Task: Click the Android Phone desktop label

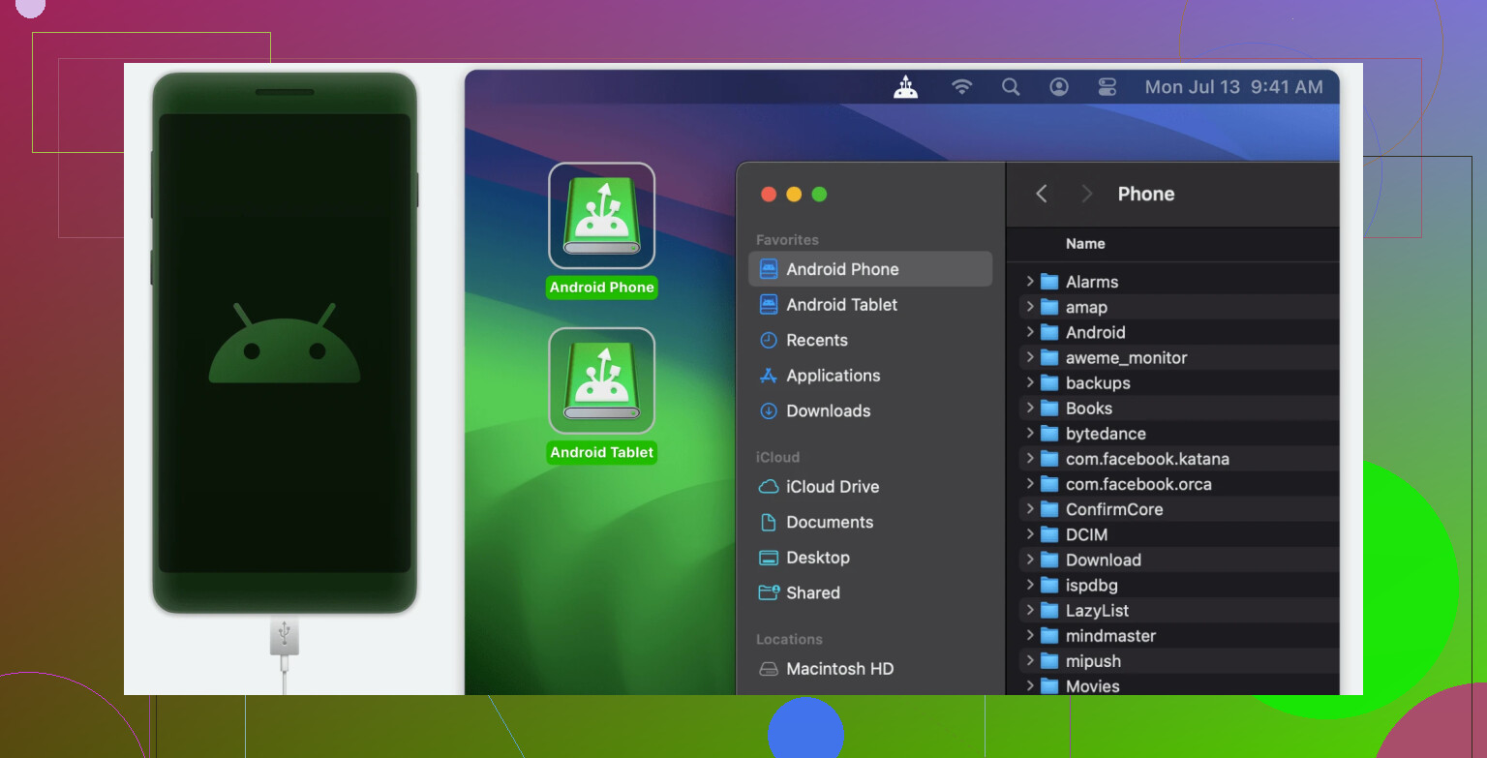Action: pos(602,288)
